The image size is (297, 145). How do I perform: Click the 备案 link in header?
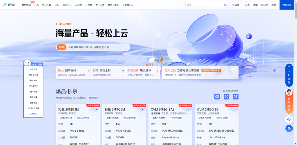pyautogui.click(x=255, y=5)
